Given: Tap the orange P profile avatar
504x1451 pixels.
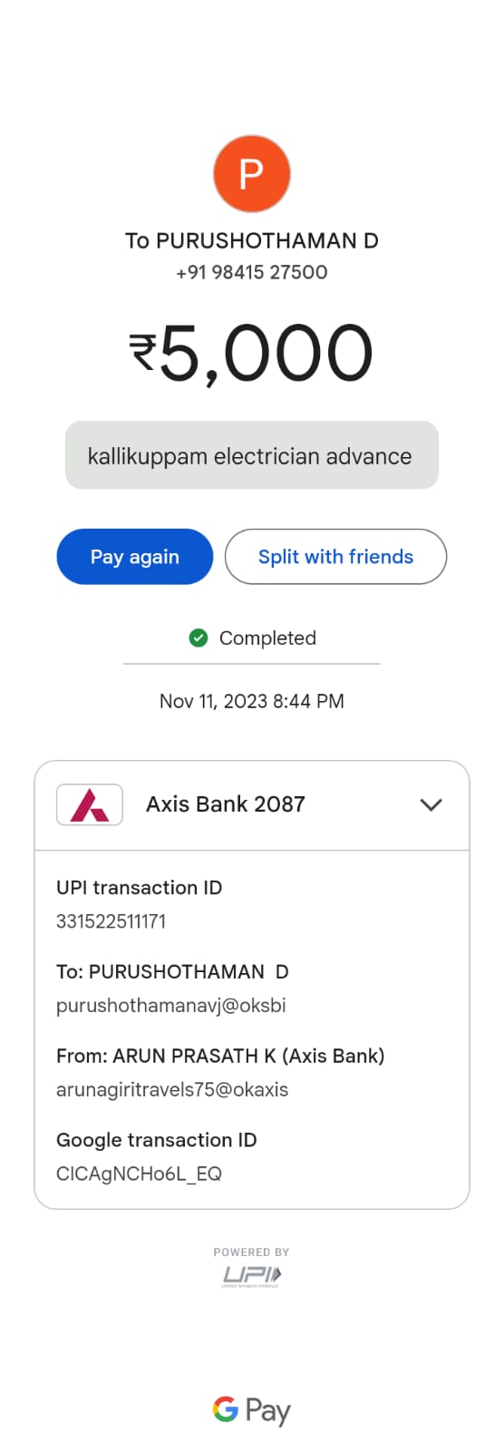Looking at the screenshot, I should tap(251, 173).
